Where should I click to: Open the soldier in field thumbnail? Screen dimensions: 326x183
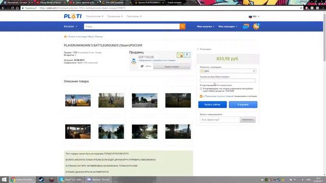pyautogui.click(x=111, y=101)
